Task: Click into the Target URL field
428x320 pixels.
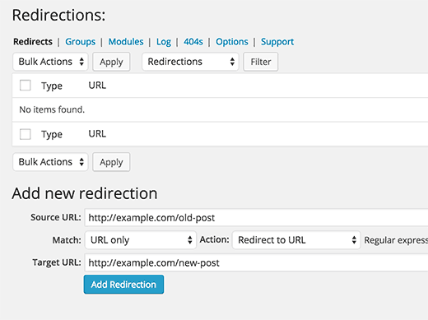Action: coord(256,262)
